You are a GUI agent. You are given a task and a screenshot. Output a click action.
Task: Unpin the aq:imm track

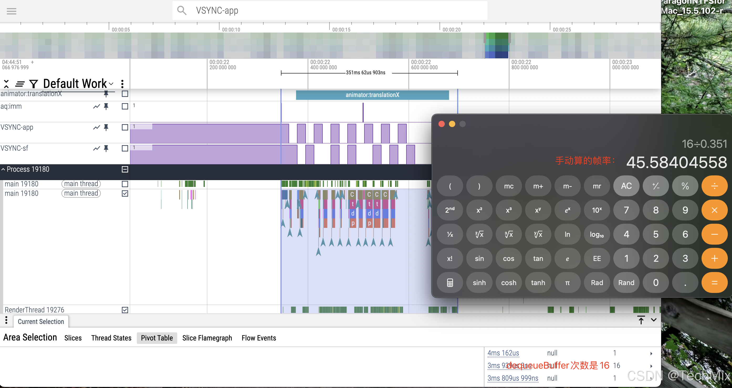coord(106,106)
